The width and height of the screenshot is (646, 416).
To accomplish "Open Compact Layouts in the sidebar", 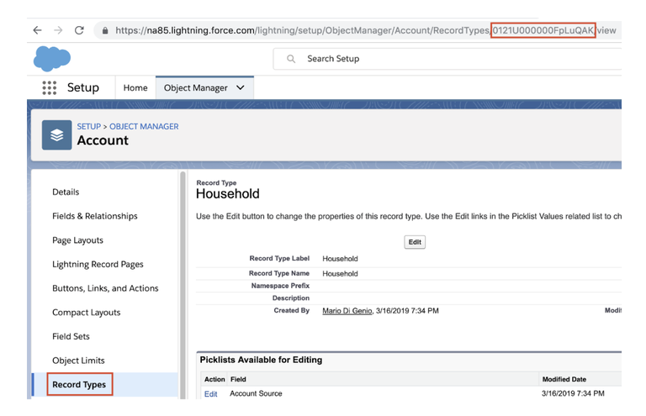I will (86, 313).
